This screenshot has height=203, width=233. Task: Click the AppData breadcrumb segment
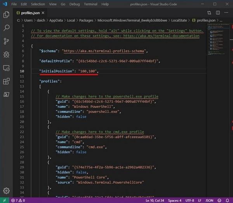click(x=56, y=20)
